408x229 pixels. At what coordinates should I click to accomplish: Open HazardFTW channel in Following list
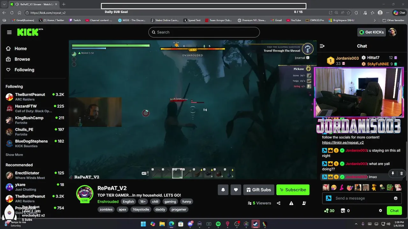tap(35, 108)
